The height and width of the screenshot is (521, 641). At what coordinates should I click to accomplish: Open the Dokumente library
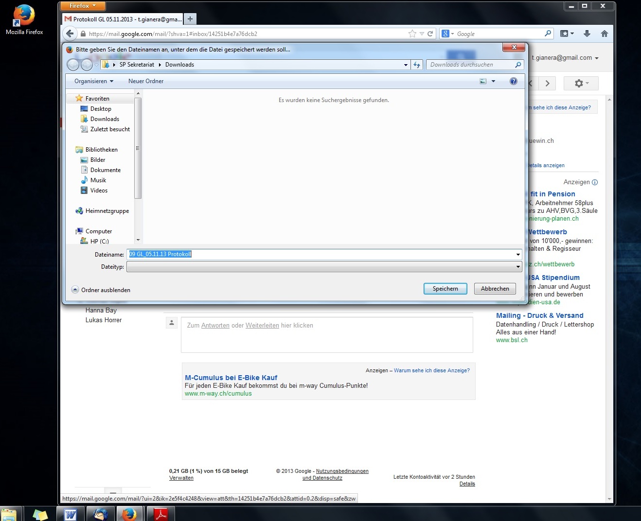pyautogui.click(x=105, y=170)
